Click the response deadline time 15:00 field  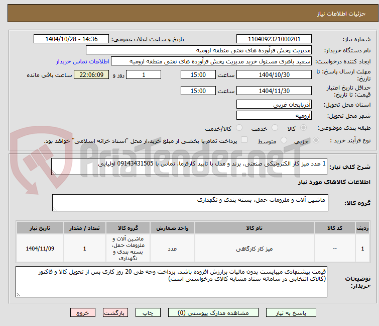198,74
